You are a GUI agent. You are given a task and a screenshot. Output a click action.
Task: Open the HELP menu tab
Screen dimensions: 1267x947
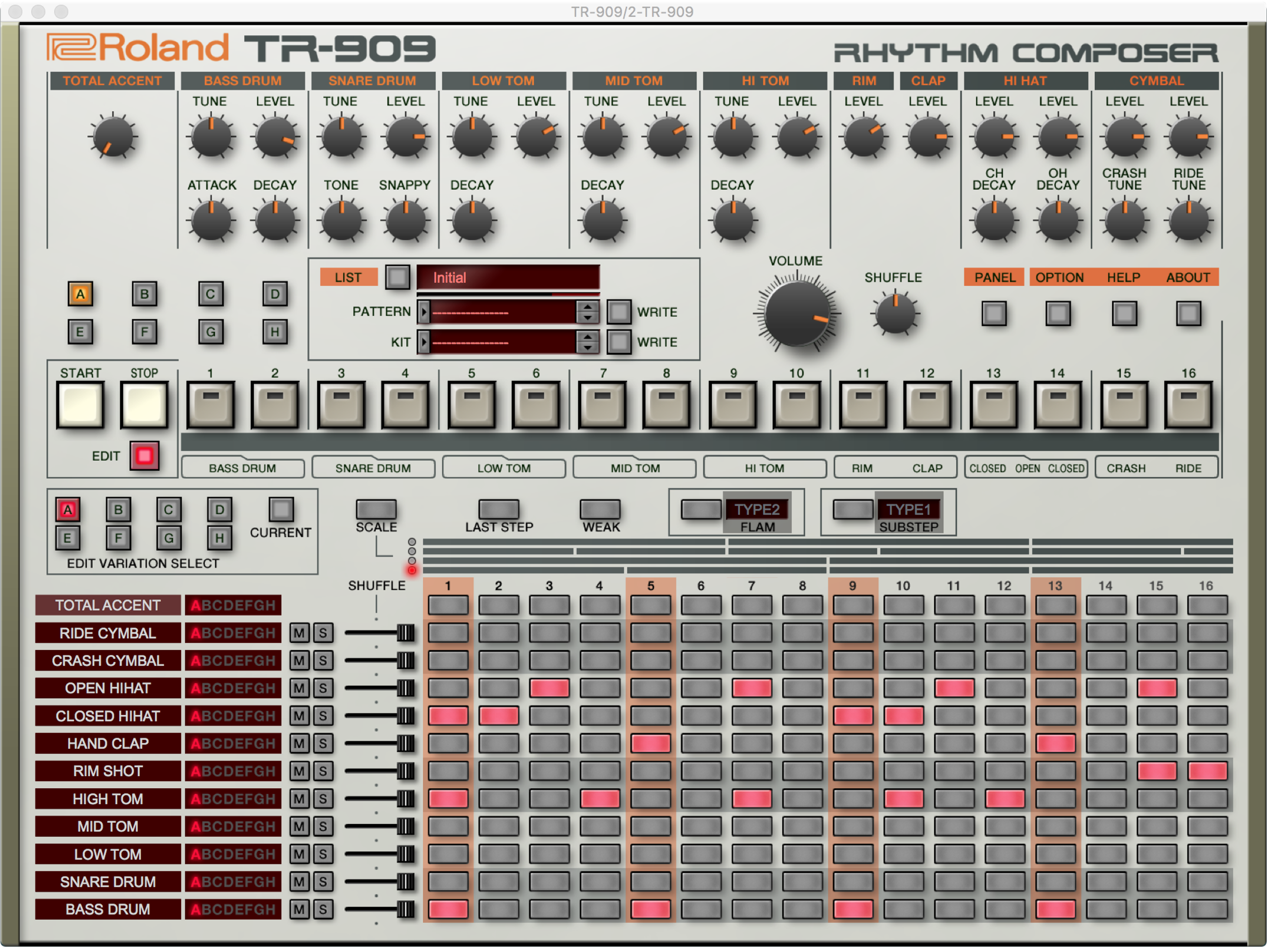click(1123, 278)
